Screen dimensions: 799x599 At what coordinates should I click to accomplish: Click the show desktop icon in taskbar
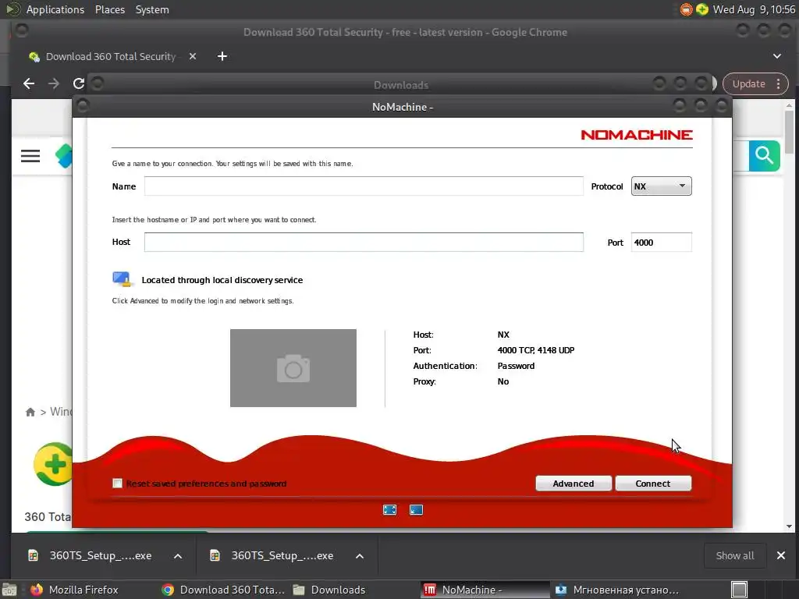(x=9, y=590)
